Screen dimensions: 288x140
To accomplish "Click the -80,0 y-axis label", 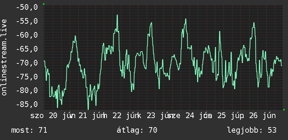I will (x=27, y=91).
